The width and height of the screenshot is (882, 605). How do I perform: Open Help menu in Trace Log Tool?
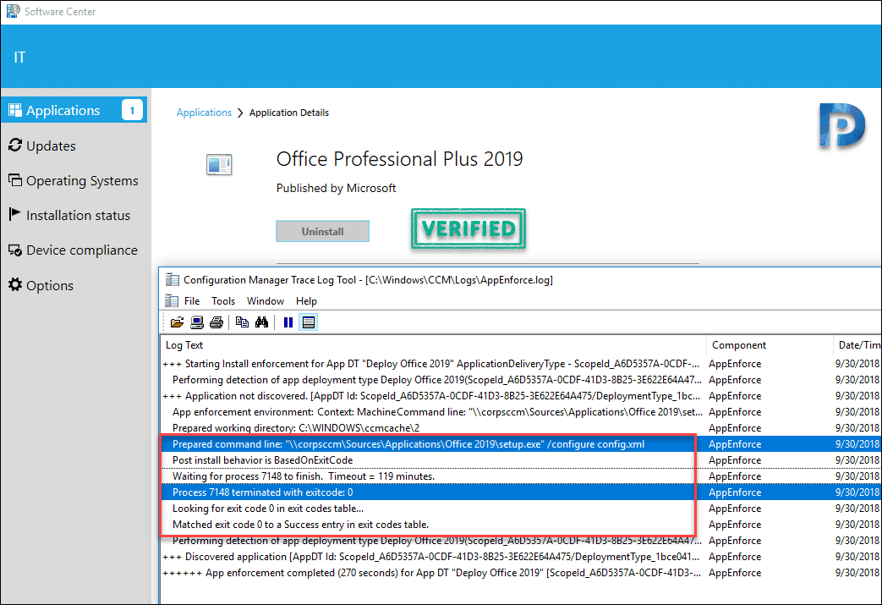click(307, 301)
